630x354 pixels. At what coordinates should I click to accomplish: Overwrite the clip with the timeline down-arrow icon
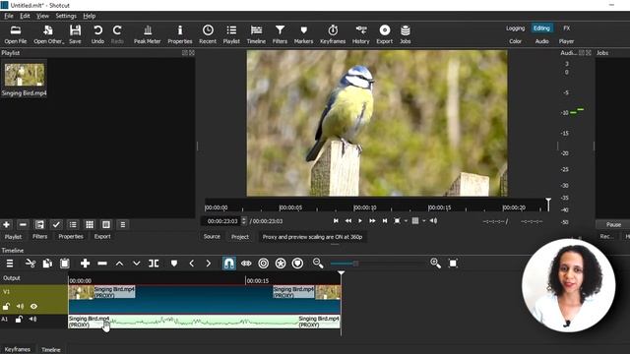tap(137, 264)
